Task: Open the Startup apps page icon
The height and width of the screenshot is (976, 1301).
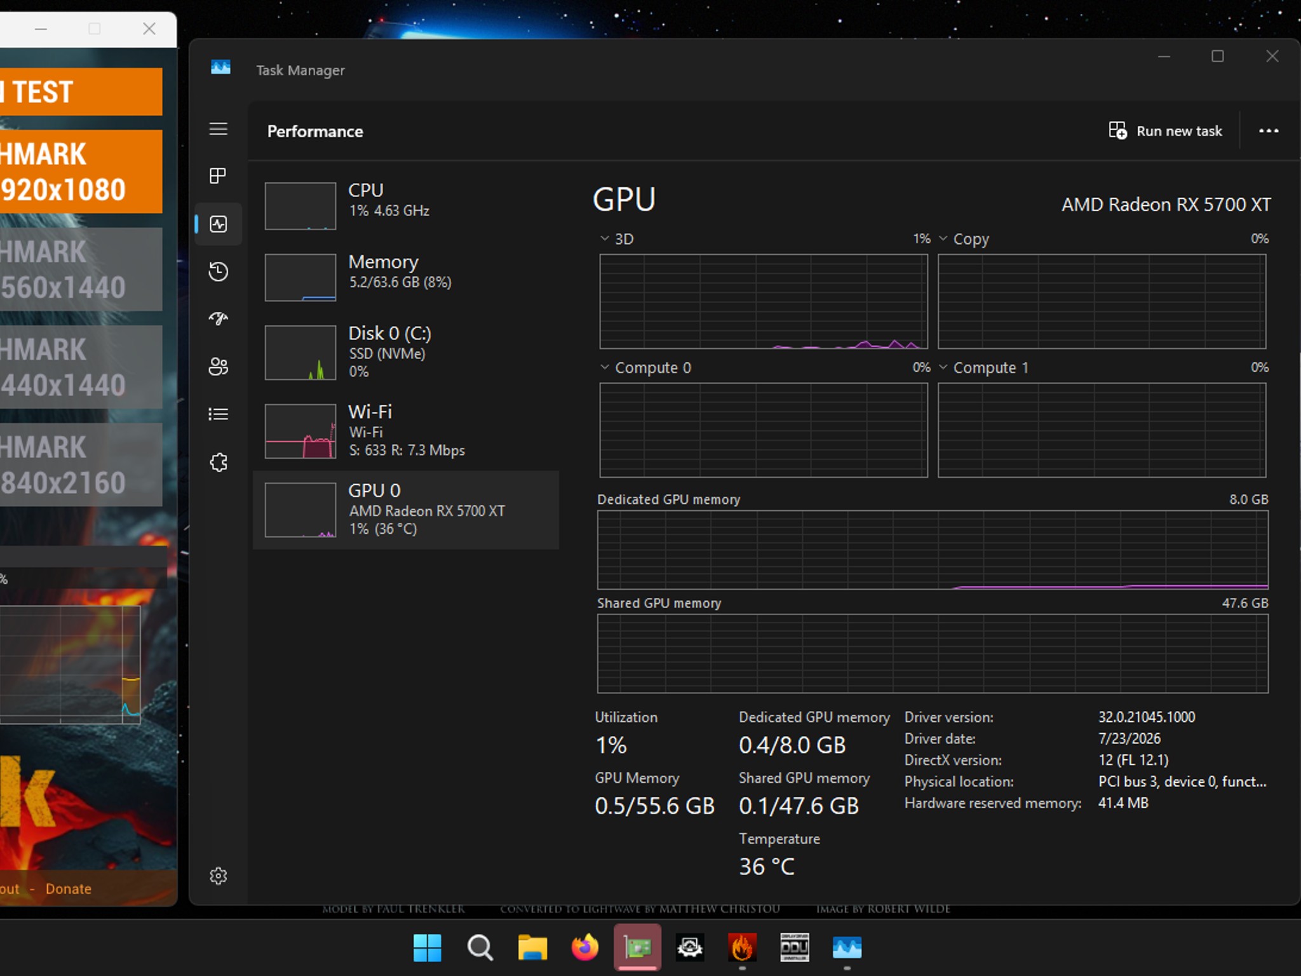Action: point(218,319)
